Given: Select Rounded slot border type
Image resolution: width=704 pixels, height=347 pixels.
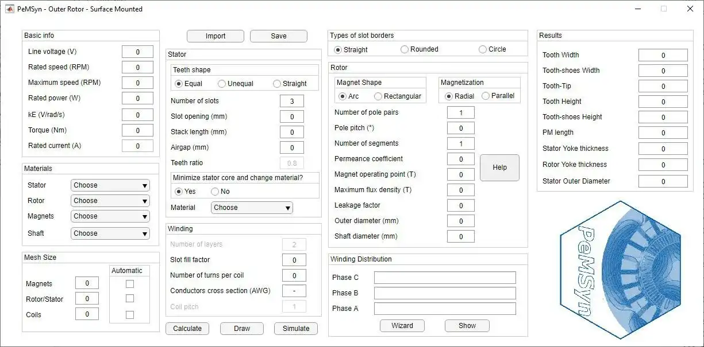Looking at the screenshot, I should pos(405,49).
